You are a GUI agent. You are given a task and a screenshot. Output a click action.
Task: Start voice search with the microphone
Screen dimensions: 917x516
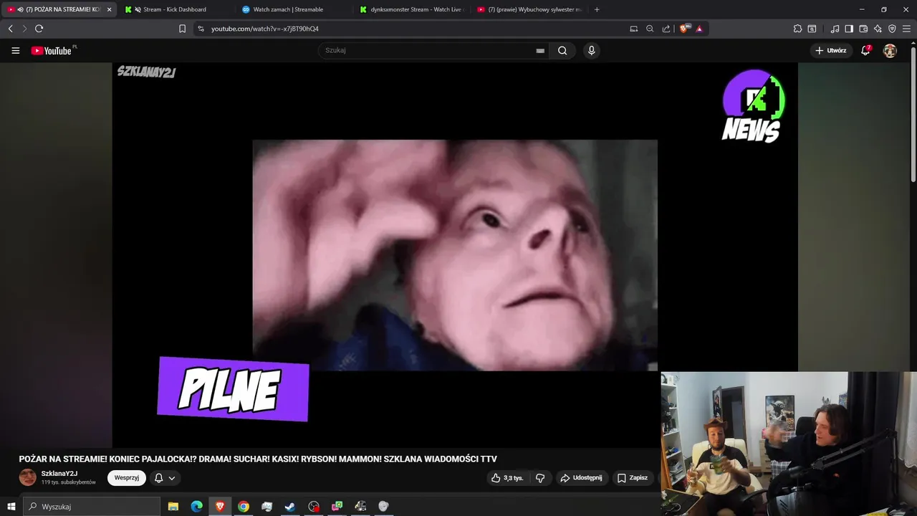pos(591,50)
